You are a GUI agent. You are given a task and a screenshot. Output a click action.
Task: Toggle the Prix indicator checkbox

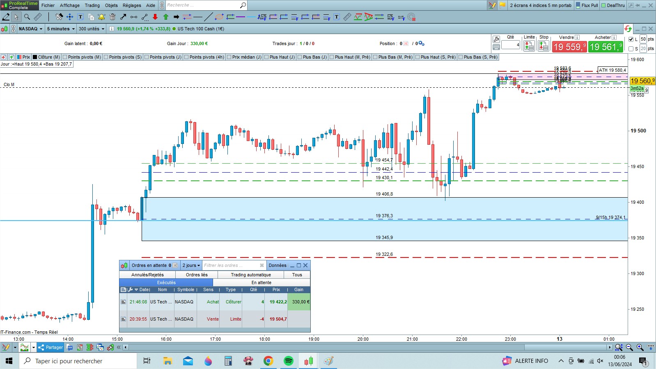coord(19,57)
